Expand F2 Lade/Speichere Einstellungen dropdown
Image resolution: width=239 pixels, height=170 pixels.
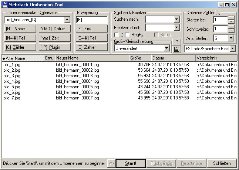click(232, 49)
